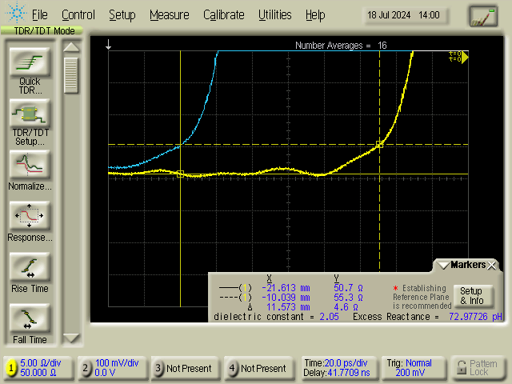The image size is (512, 384).
Task: Click the solid marker square on trace
Action: [x=180, y=174]
